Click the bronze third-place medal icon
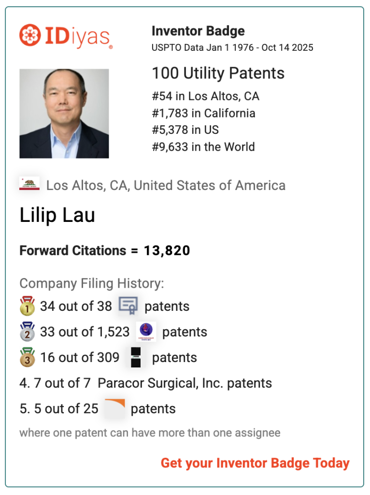This screenshot has width=370, height=495. (27, 357)
